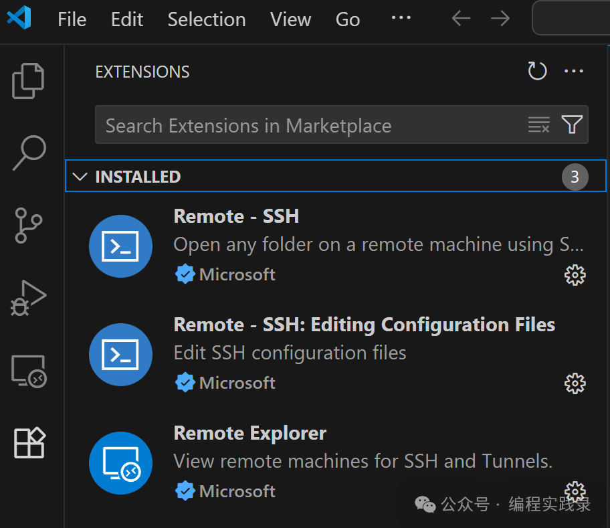Open Remote Explorer extension settings gear
Viewport: 610px width, 528px height.
(575, 492)
